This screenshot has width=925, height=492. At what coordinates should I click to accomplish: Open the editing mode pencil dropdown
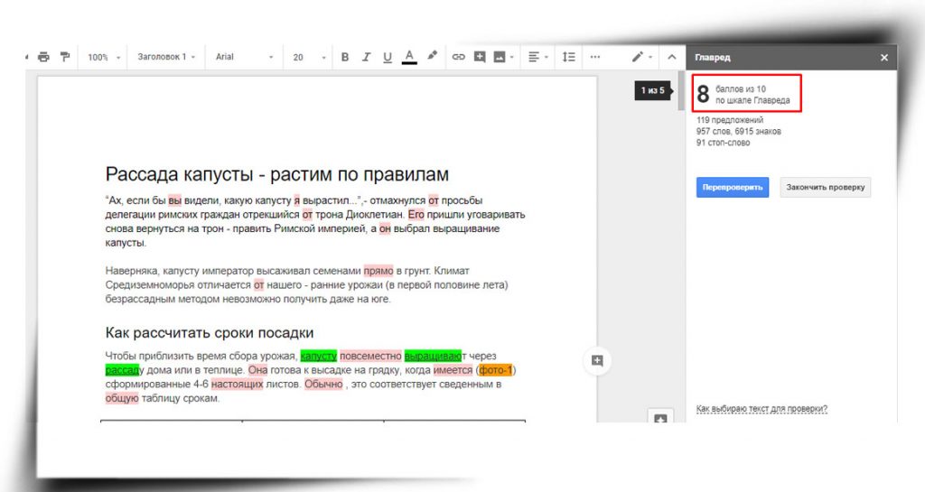[x=641, y=57]
